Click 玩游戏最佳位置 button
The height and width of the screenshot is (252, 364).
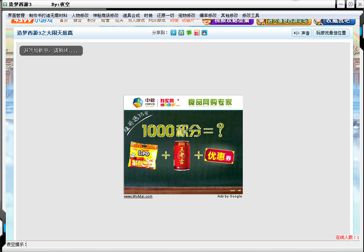pyautogui.click(x=331, y=33)
